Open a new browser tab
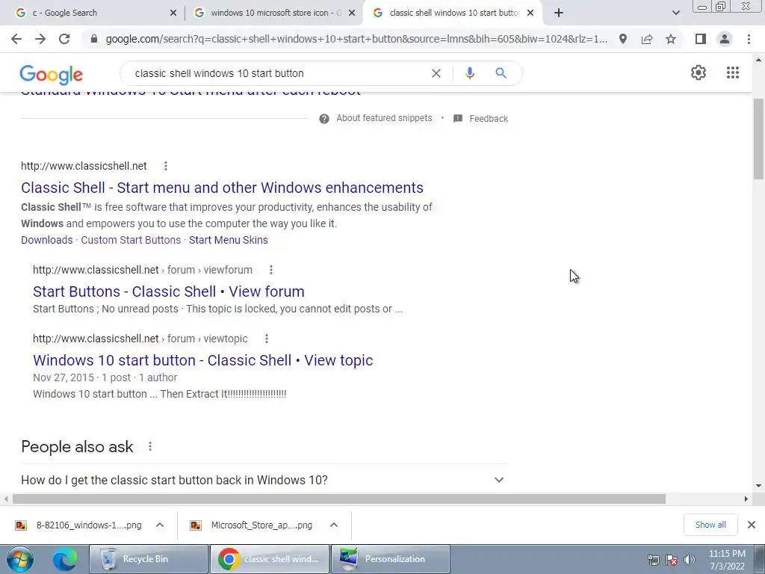 (559, 13)
